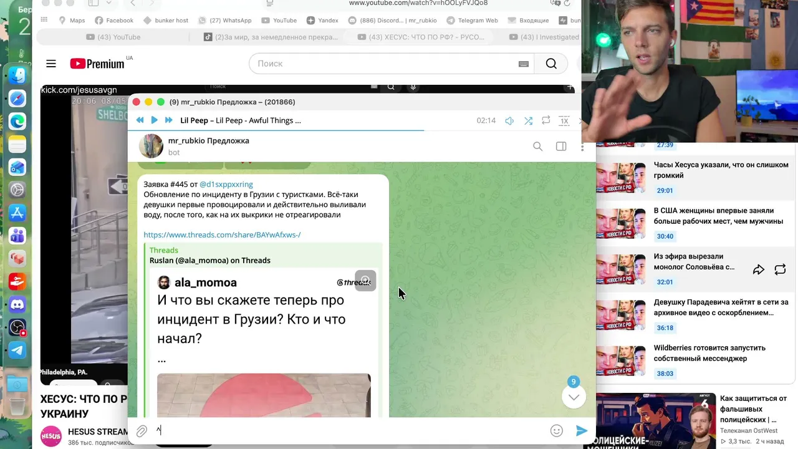Viewport: 798px width, 449px height.
Task: Show the browser apps grid
Action: point(44,21)
